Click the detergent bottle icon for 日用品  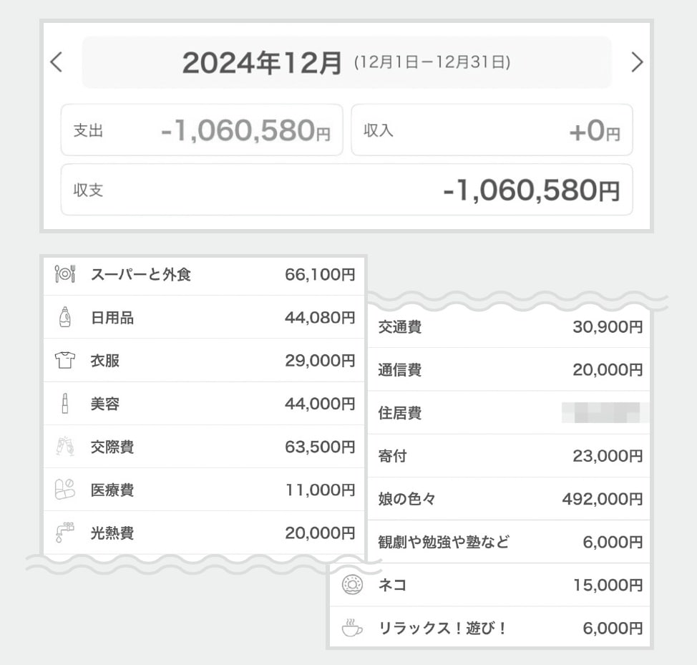click(65, 317)
